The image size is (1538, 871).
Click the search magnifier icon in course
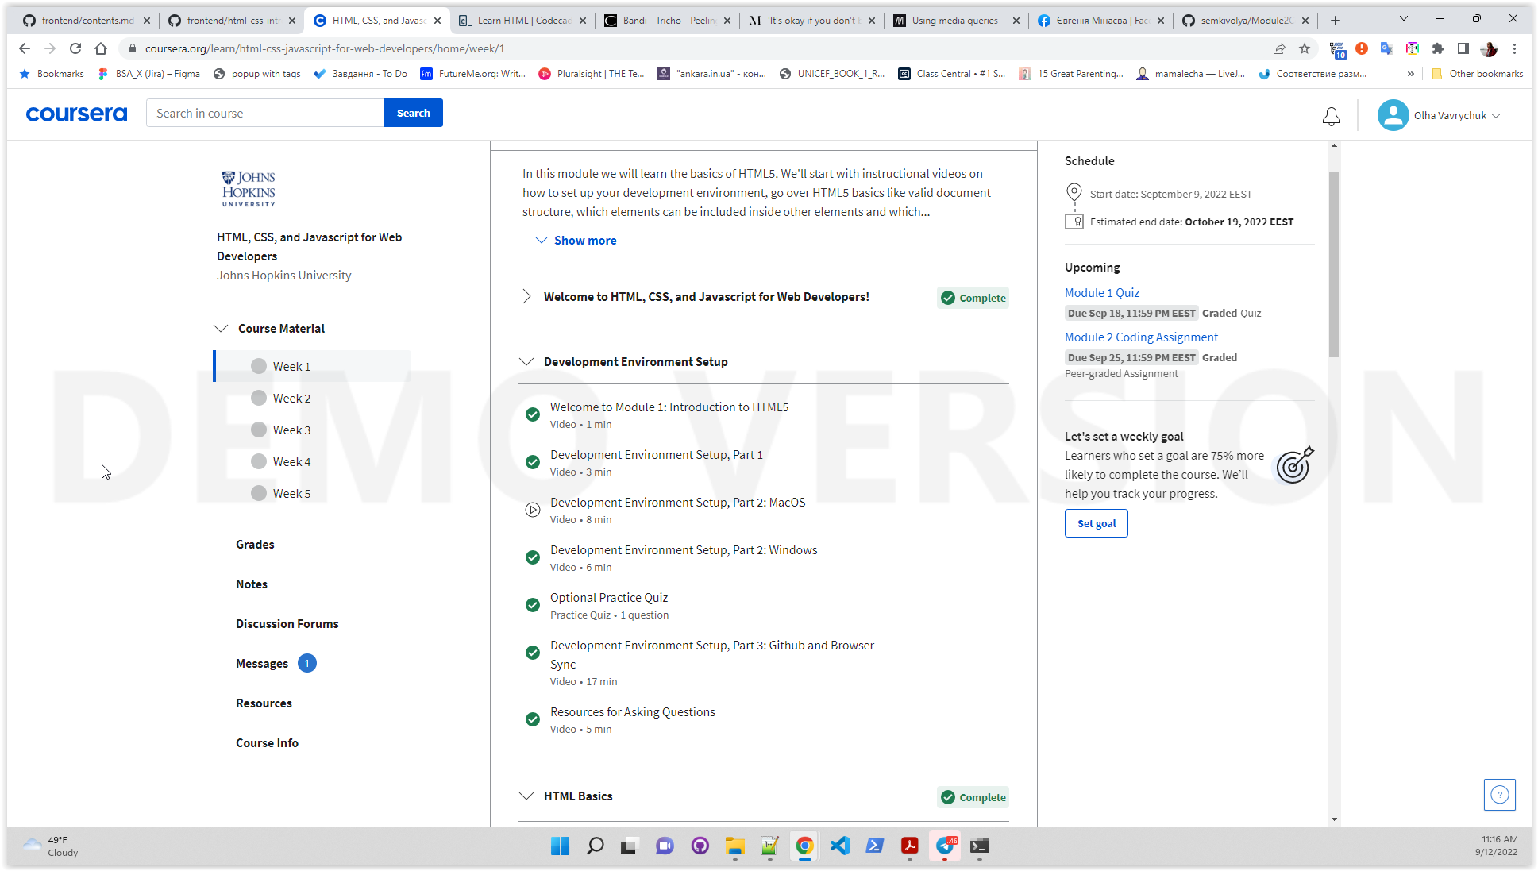point(413,113)
